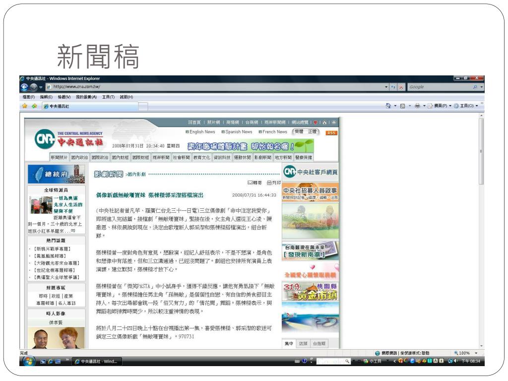Click the 中央通訊社 taskbar window button
Viewport: 508px width, 381px height.
coord(97,361)
